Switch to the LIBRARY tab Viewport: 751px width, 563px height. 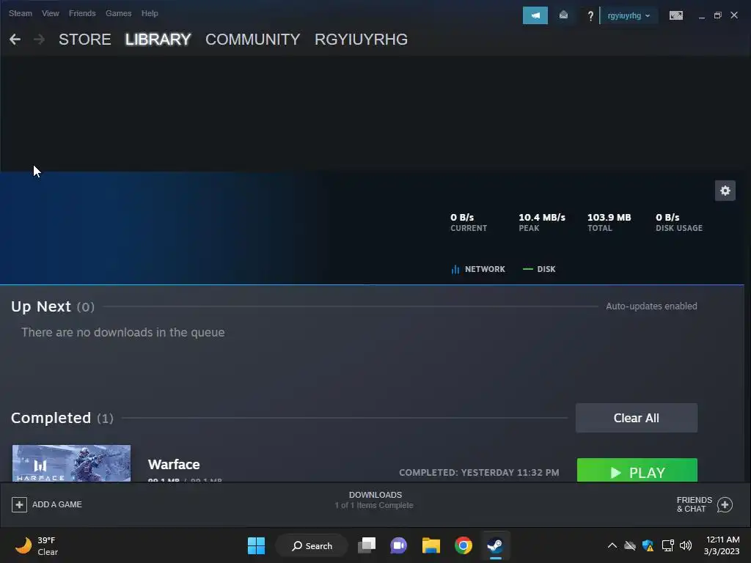point(158,40)
